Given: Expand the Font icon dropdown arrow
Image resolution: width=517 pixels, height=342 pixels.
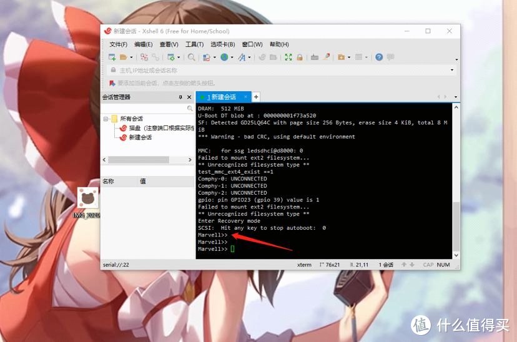Looking at the screenshot, I should 249,57.
